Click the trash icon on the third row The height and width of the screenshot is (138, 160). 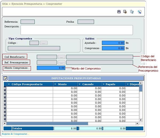point(5,95)
